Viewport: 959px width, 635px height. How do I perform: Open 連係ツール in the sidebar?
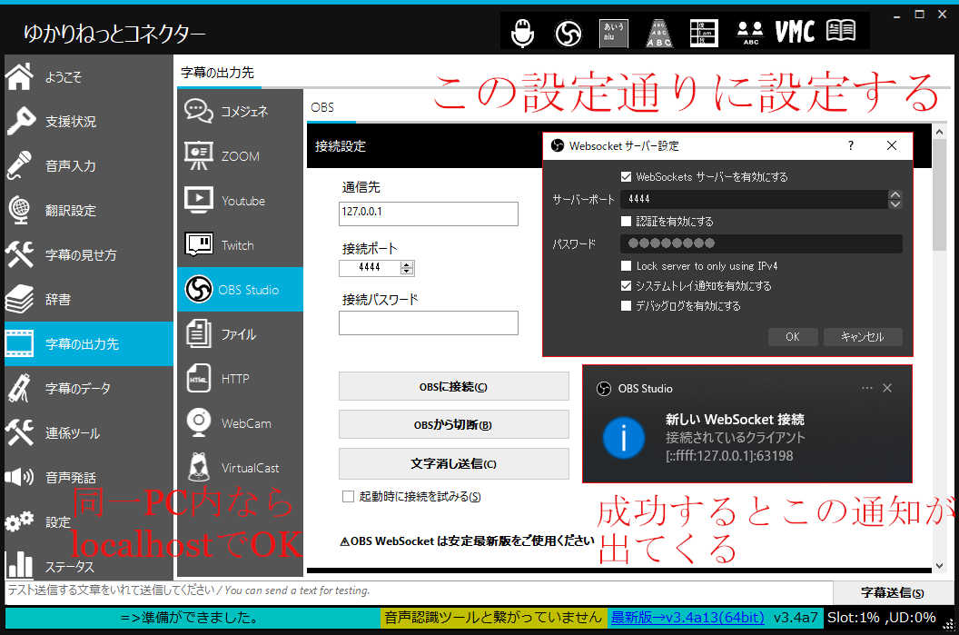[x=89, y=433]
